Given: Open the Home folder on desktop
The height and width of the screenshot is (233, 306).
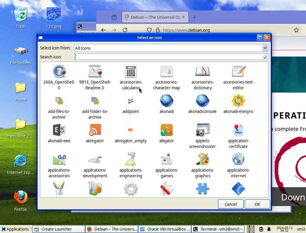Looking at the screenshot, I should click(21, 92).
